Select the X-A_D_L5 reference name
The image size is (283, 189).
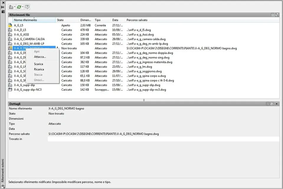point(20,30)
